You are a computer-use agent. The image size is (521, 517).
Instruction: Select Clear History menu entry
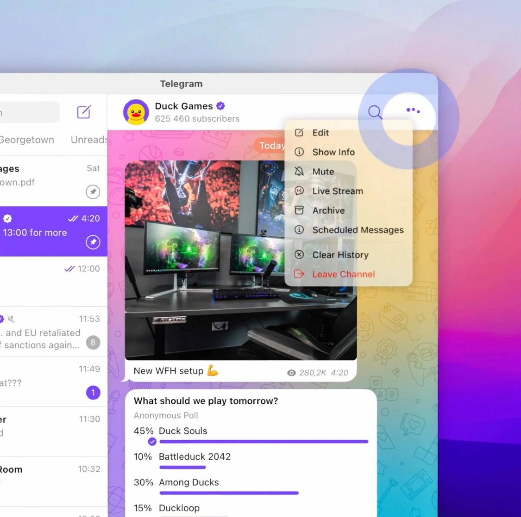349,255
